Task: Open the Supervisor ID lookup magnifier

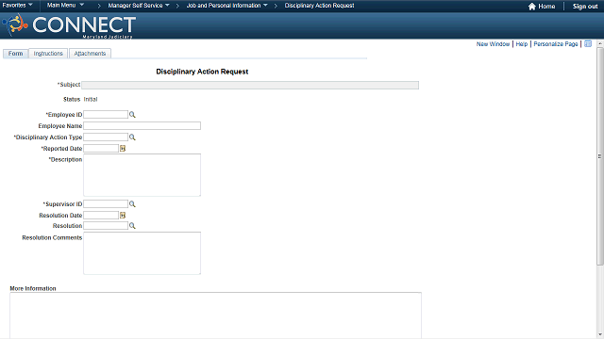Action: [132, 204]
